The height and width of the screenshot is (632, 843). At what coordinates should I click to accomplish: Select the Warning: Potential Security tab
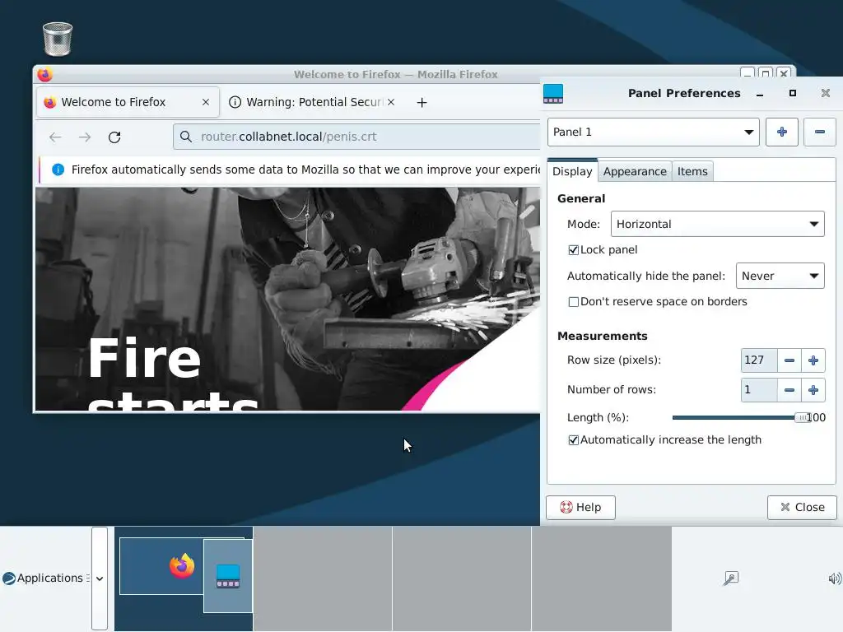click(x=312, y=102)
